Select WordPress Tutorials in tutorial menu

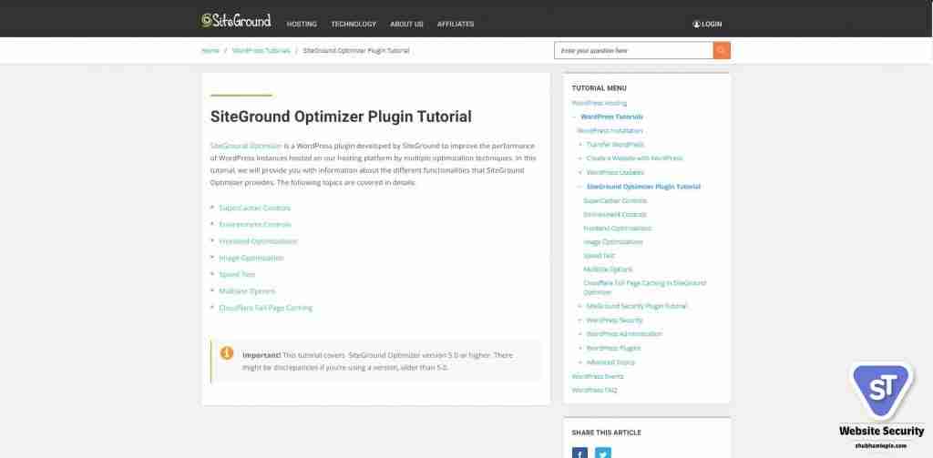tap(611, 117)
